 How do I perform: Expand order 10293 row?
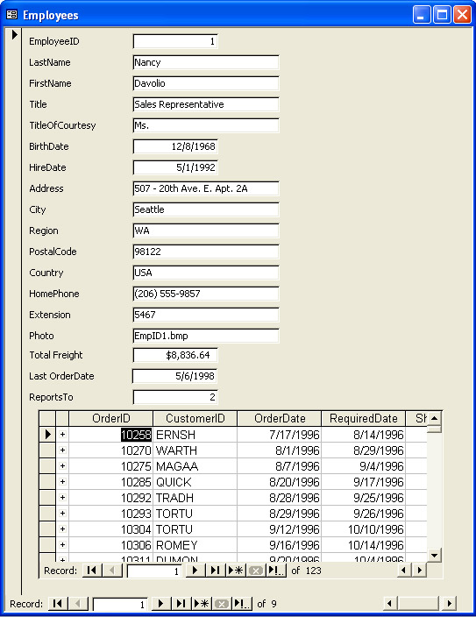pos(62,513)
